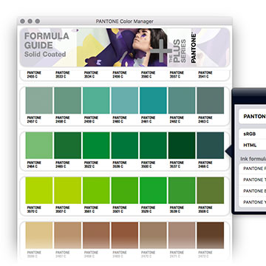Select the PANTONE 2457 C swatch

click(39, 100)
